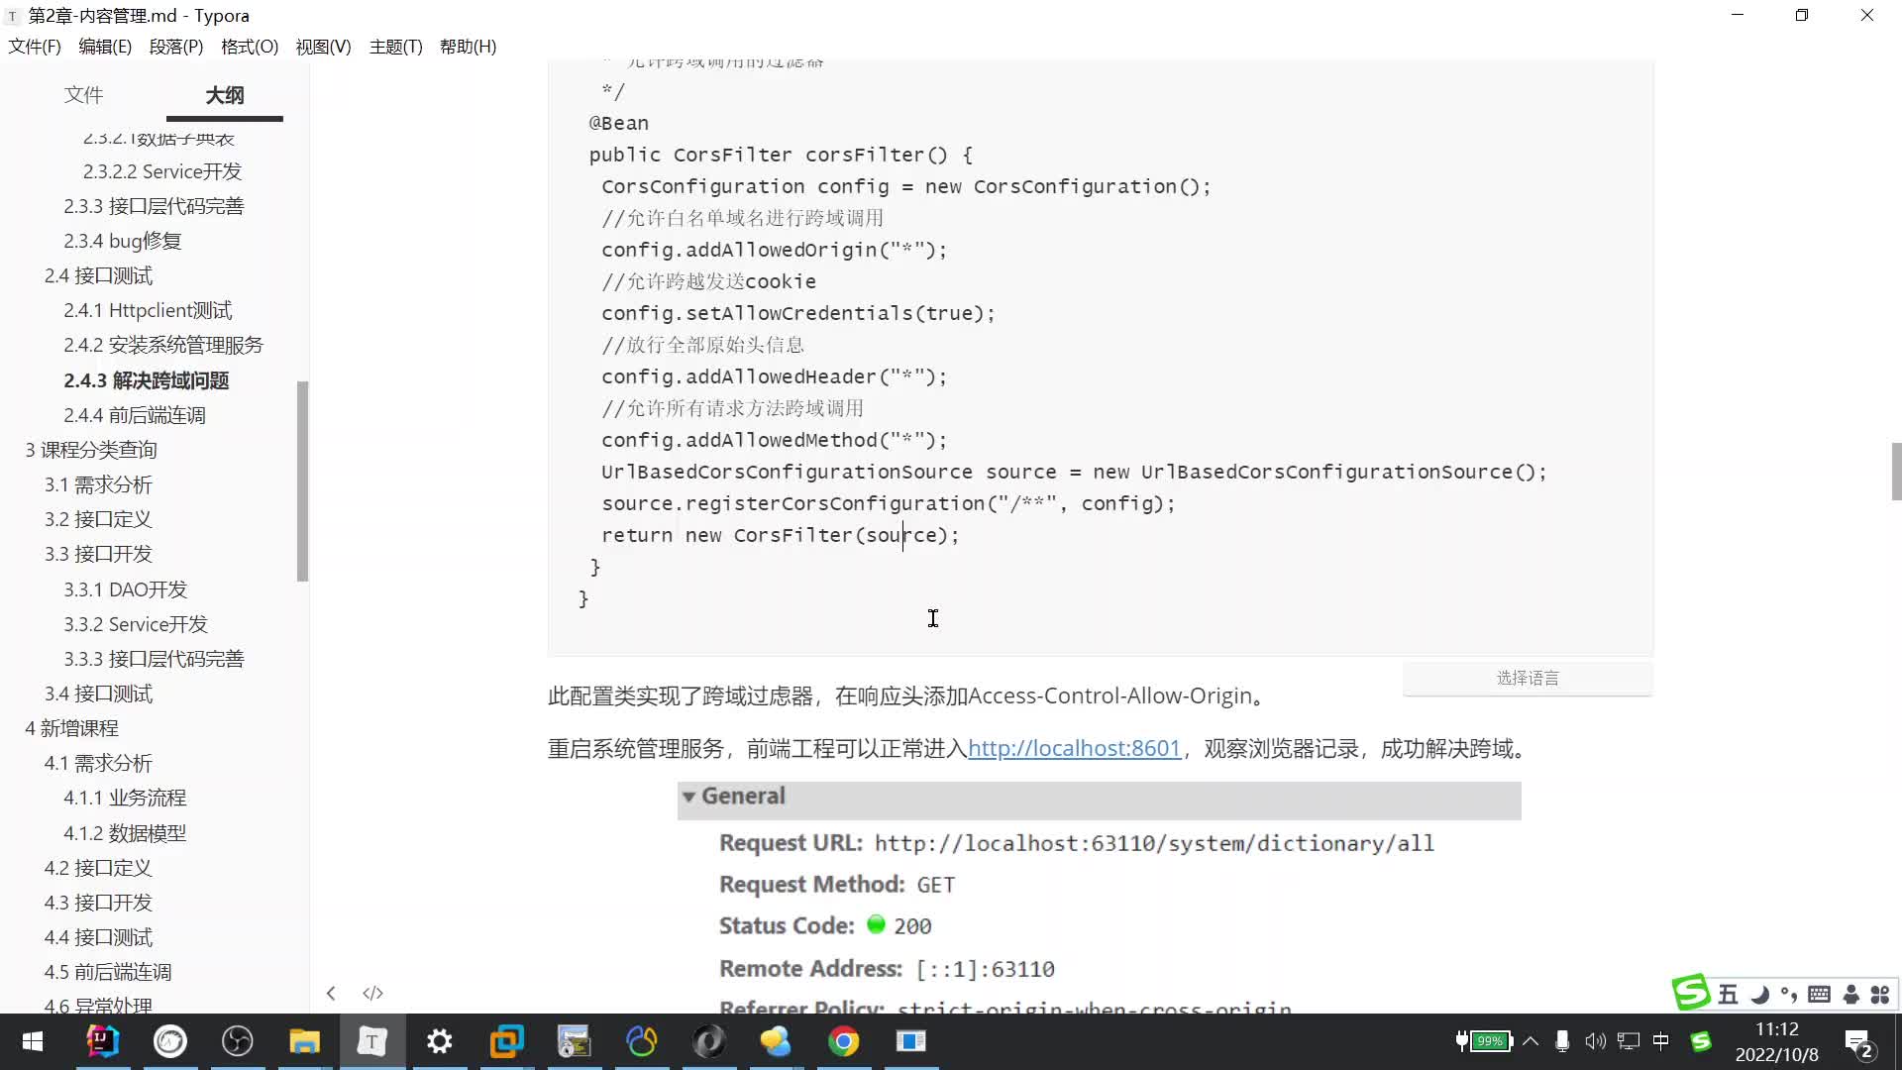Toggle the IME moon icon
1902x1070 pixels.
click(1759, 994)
